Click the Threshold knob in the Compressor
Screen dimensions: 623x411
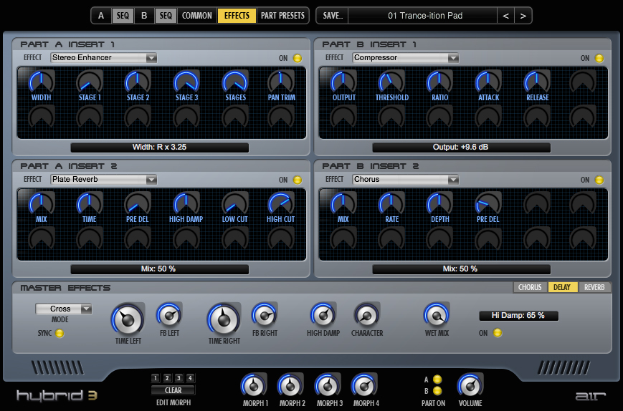pyautogui.click(x=391, y=82)
